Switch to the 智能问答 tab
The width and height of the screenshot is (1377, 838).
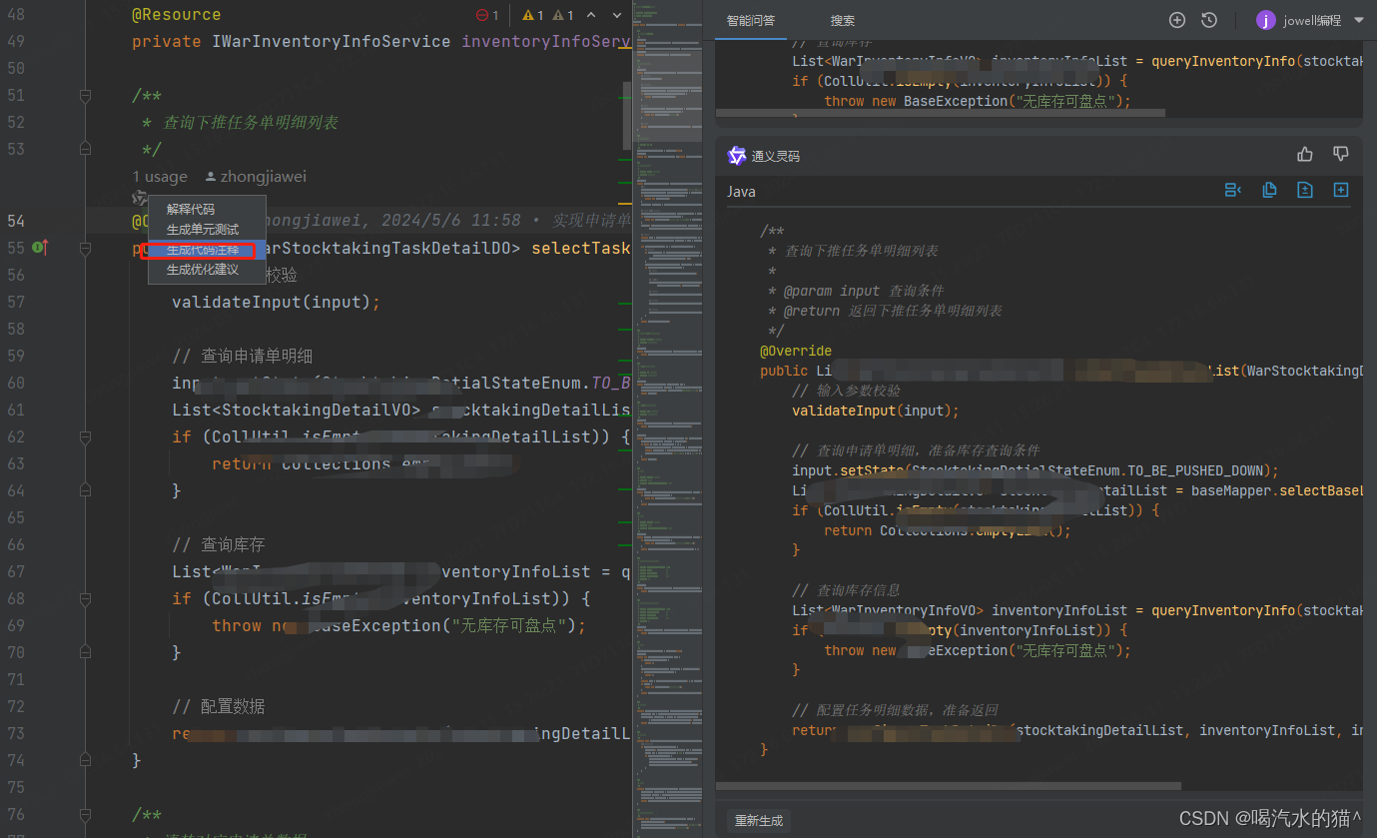click(751, 20)
